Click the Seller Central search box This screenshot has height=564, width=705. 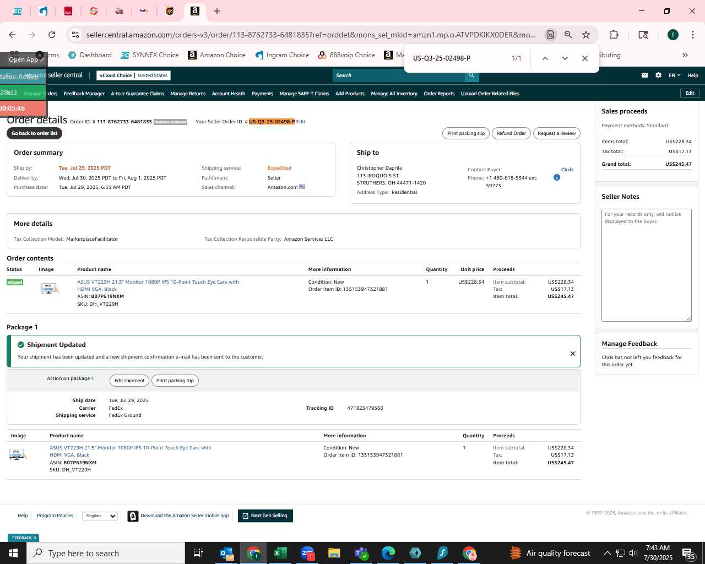tap(398, 75)
